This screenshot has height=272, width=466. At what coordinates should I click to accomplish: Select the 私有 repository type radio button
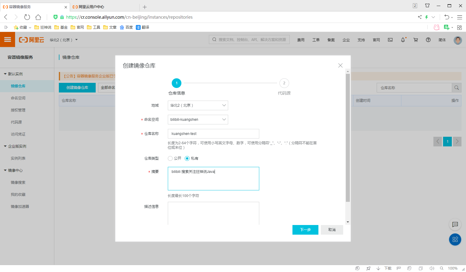187,158
